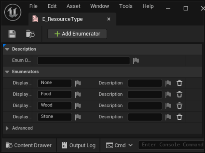The width and height of the screenshot is (205, 153).
Task: Click the Save asset floppy disk icon
Action: [x=12, y=34]
